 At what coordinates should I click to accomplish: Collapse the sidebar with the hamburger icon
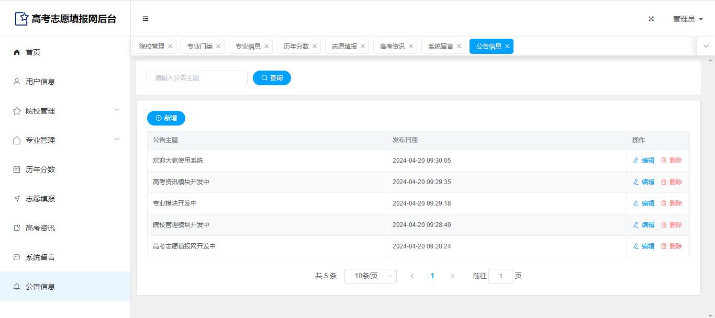pyautogui.click(x=146, y=19)
